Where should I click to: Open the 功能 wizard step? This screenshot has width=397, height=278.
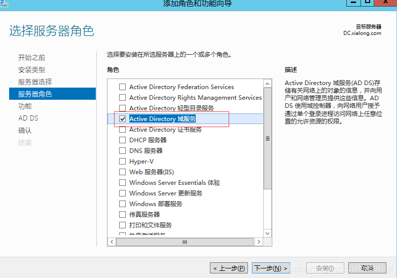(x=25, y=106)
